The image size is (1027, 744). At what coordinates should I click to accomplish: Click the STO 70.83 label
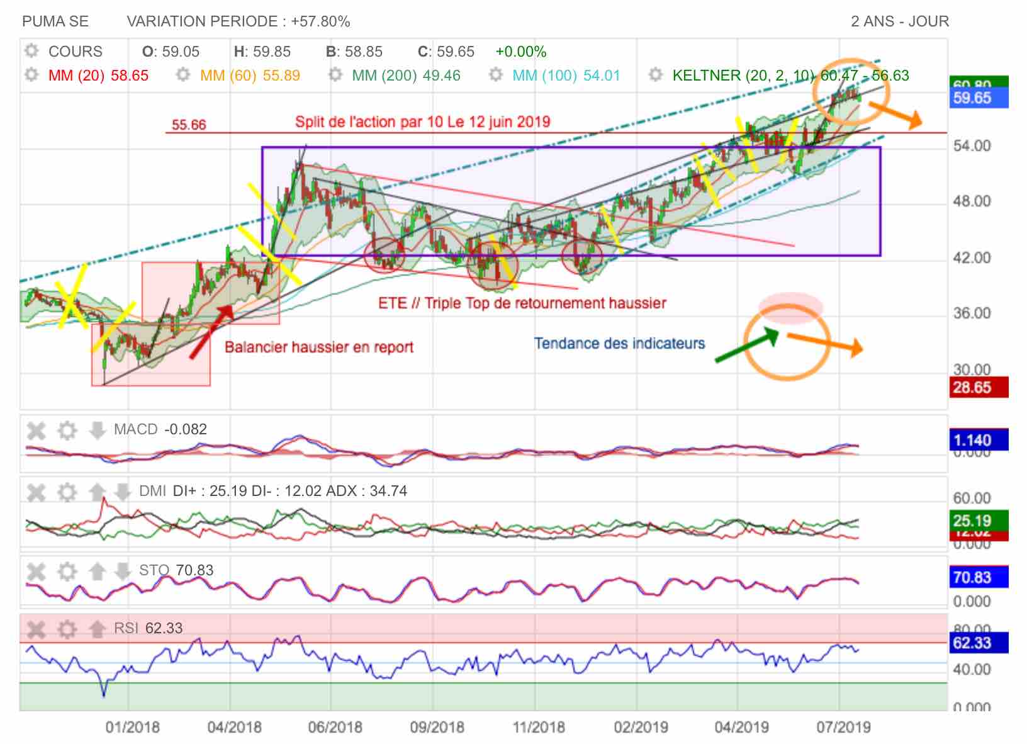tap(176, 570)
